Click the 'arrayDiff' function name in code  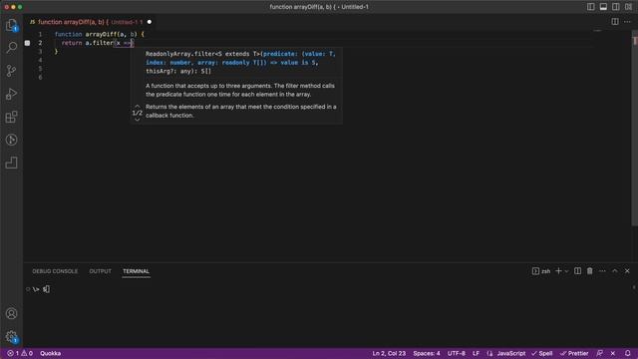(101, 34)
